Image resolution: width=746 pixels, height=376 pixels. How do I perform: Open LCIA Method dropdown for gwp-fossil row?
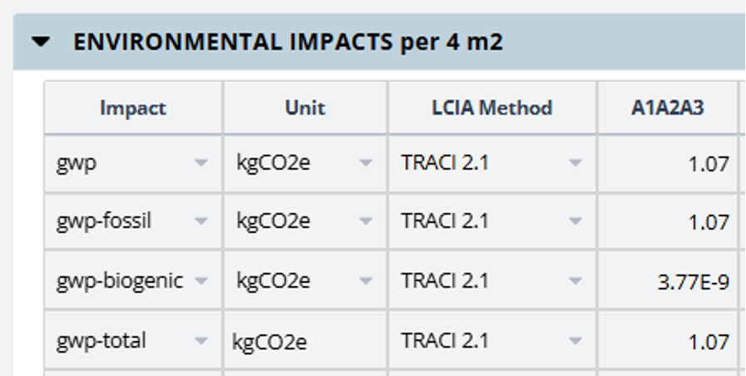[575, 222]
